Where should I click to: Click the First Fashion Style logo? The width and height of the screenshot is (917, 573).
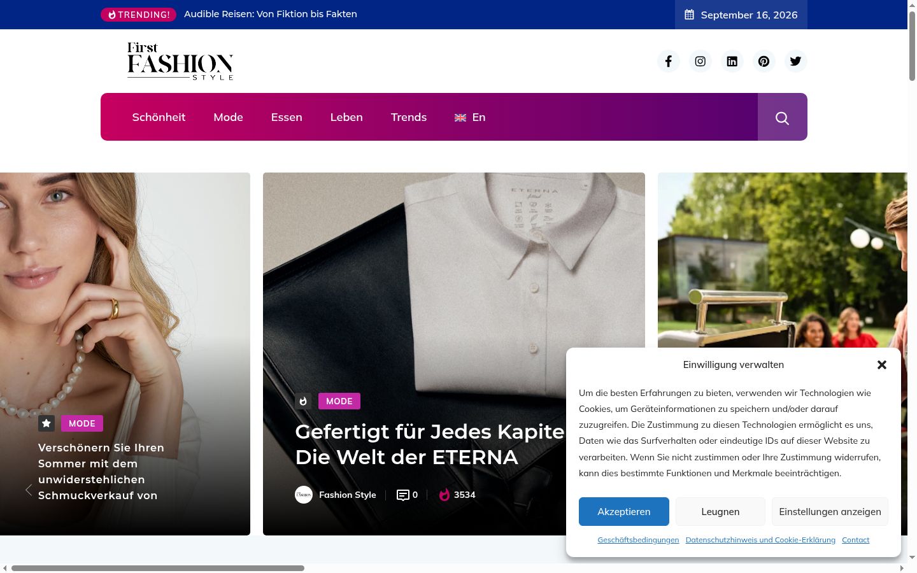(x=180, y=61)
